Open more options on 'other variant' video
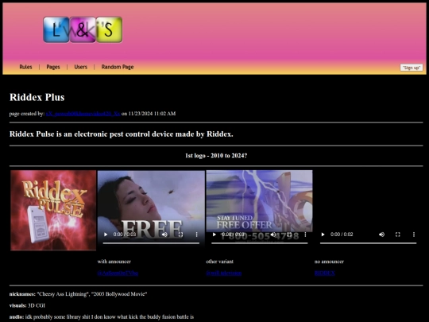Screen dimensions: 429x322 [305, 235]
